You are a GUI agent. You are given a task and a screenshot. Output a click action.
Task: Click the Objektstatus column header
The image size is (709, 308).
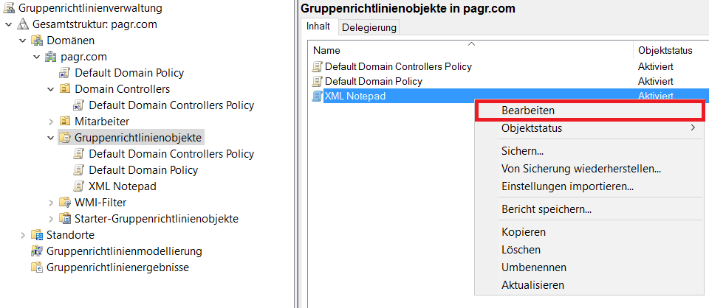point(665,51)
